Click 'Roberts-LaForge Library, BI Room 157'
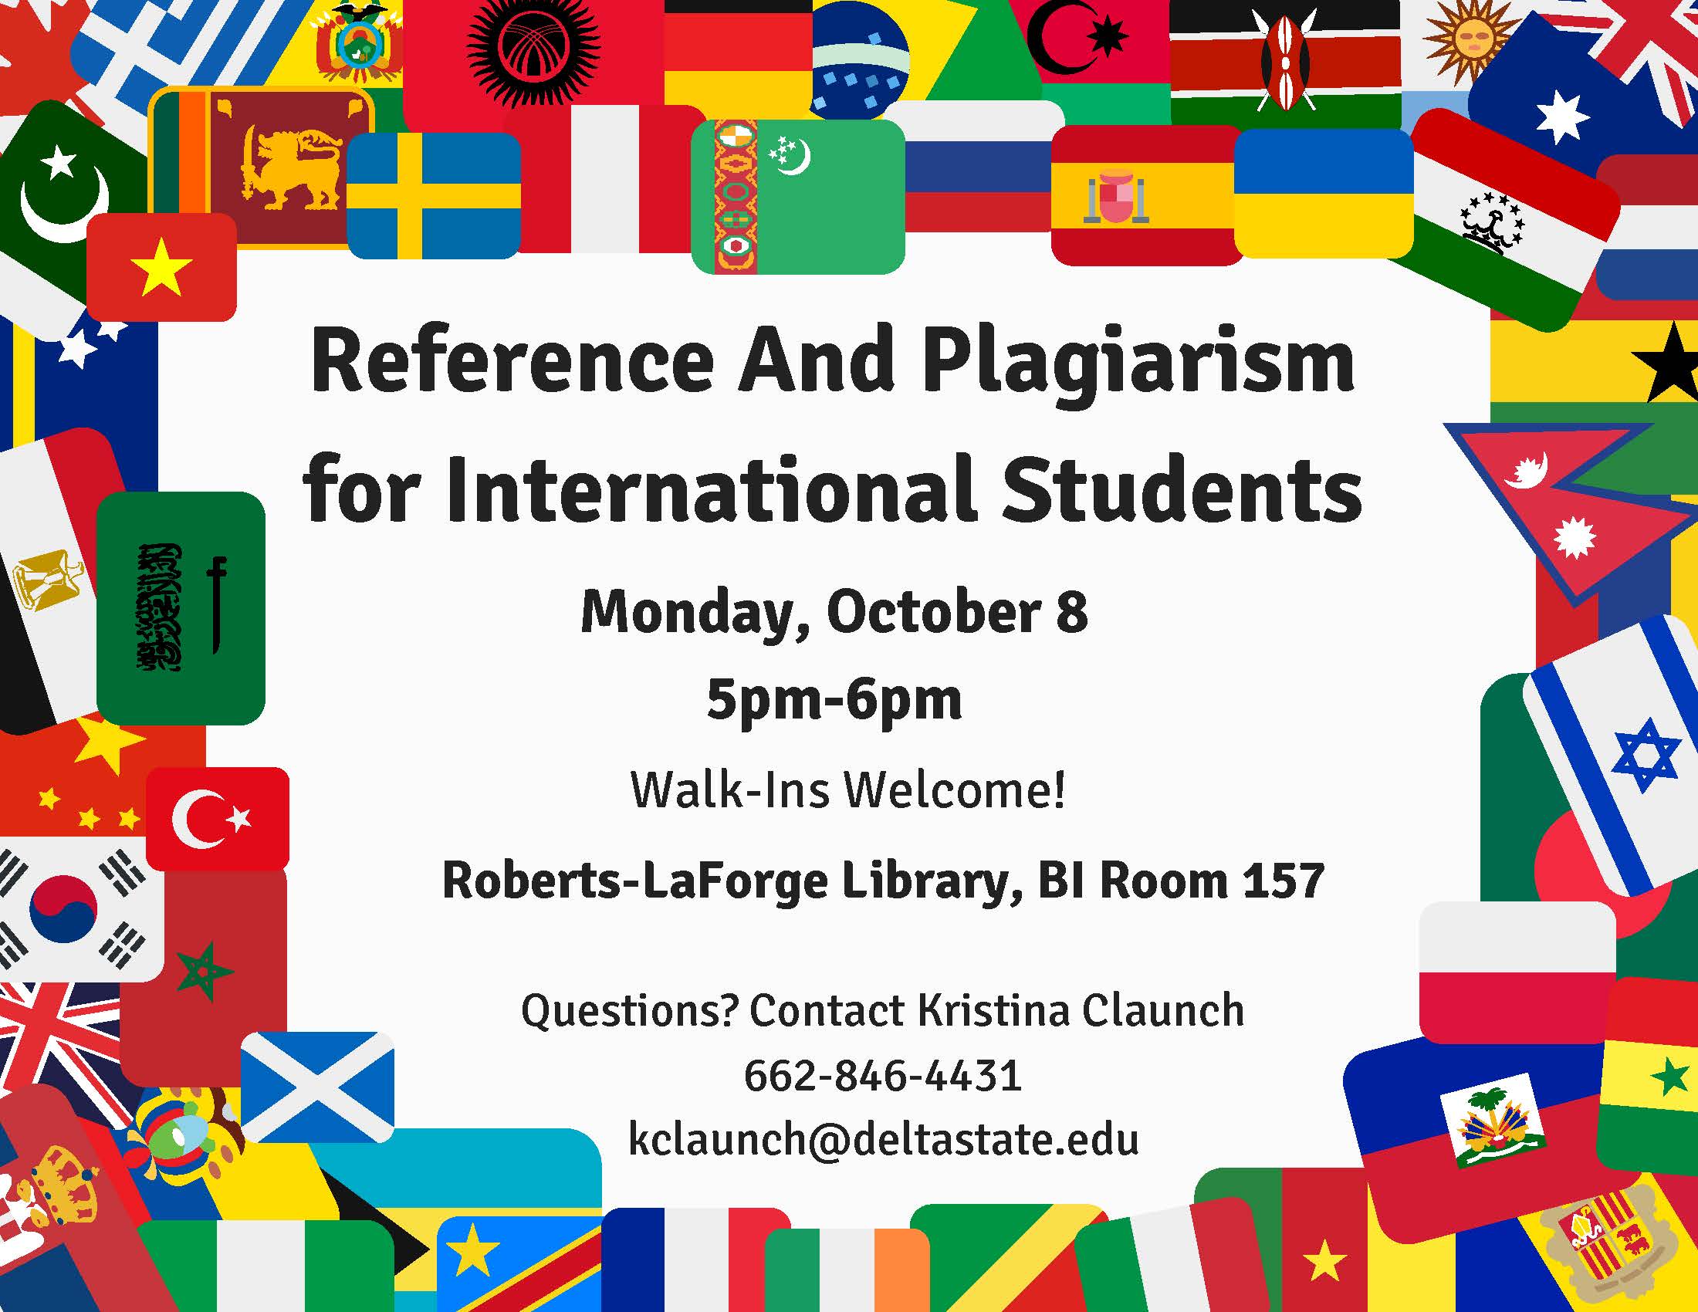This screenshot has width=1698, height=1312. (882, 882)
